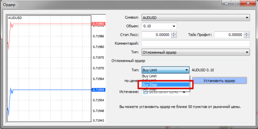This screenshot has height=129, width=258.
Task: Click the 0.71970 price axis value
Action: click(x=99, y=68)
